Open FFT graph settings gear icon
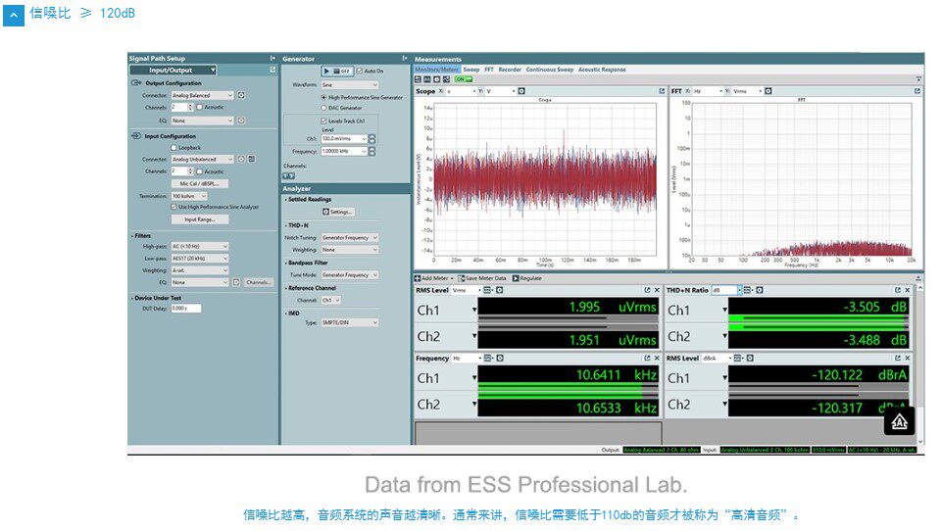The height and width of the screenshot is (531, 942). [768, 91]
